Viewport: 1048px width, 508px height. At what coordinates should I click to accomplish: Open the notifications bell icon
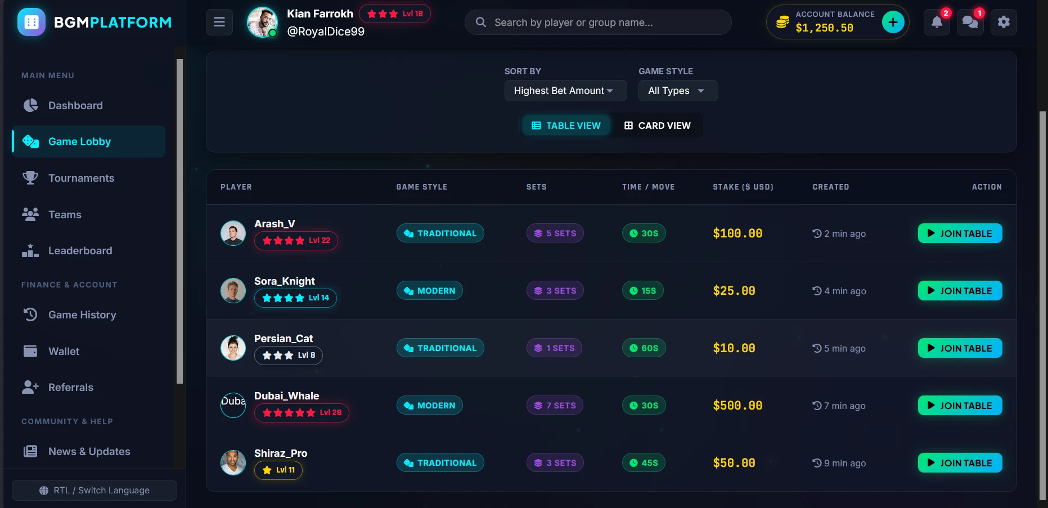tap(937, 23)
